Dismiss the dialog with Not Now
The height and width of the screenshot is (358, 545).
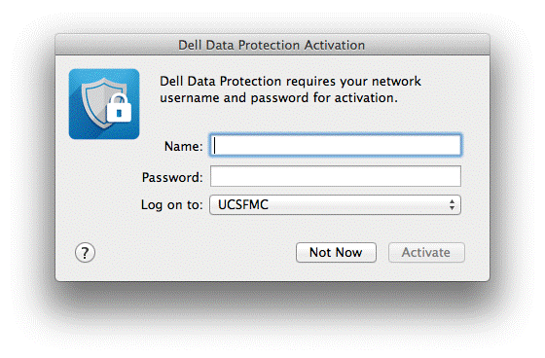(x=336, y=252)
